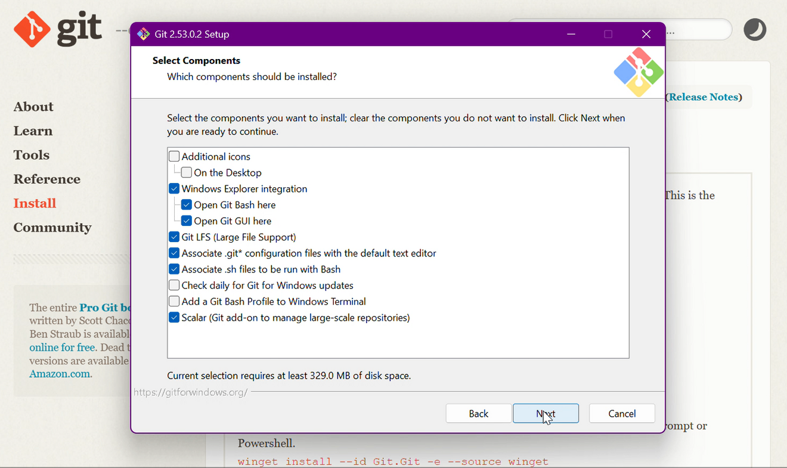787x468 pixels.
Task: Uncheck Open Git GUI here
Action: coord(187,221)
